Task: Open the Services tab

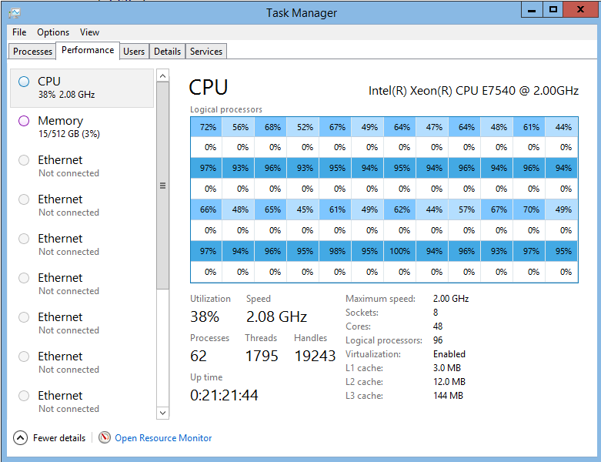Action: pyautogui.click(x=206, y=52)
